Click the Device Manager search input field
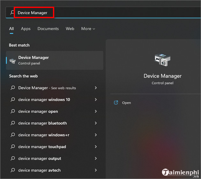This screenshot has height=179, width=201. pyautogui.click(x=103, y=12)
